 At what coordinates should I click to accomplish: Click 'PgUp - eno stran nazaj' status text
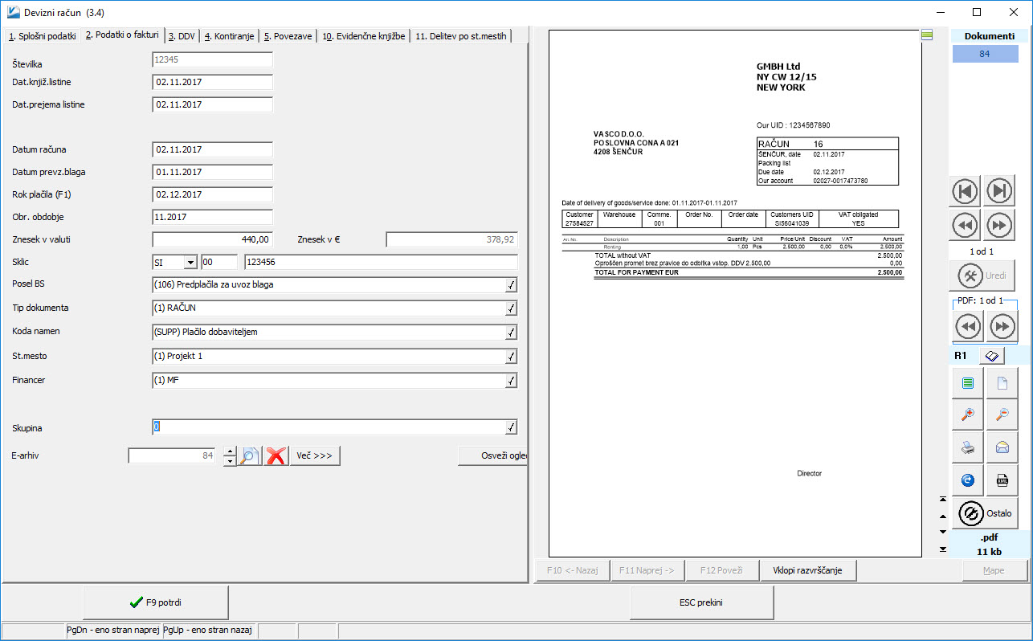pos(209,631)
